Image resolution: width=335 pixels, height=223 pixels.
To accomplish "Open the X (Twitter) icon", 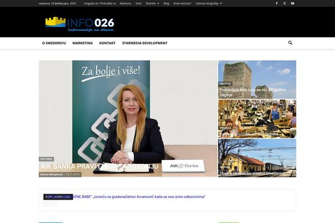I will pyautogui.click(x=285, y=3).
